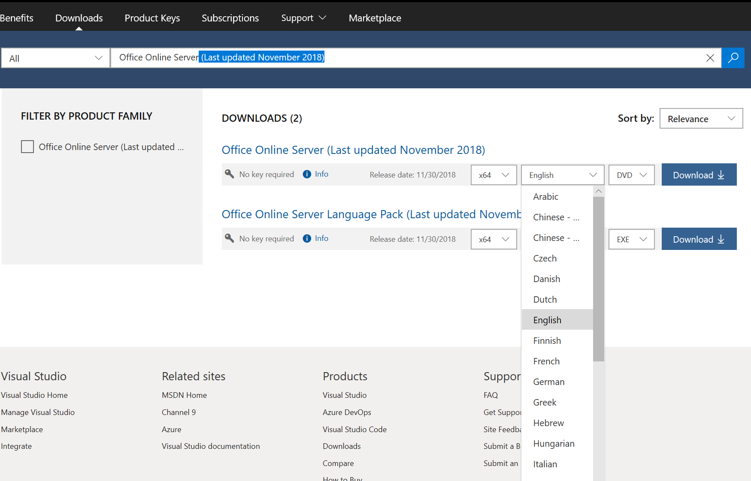Open Channel 9 link
The image size is (751, 481).
coord(179,412)
